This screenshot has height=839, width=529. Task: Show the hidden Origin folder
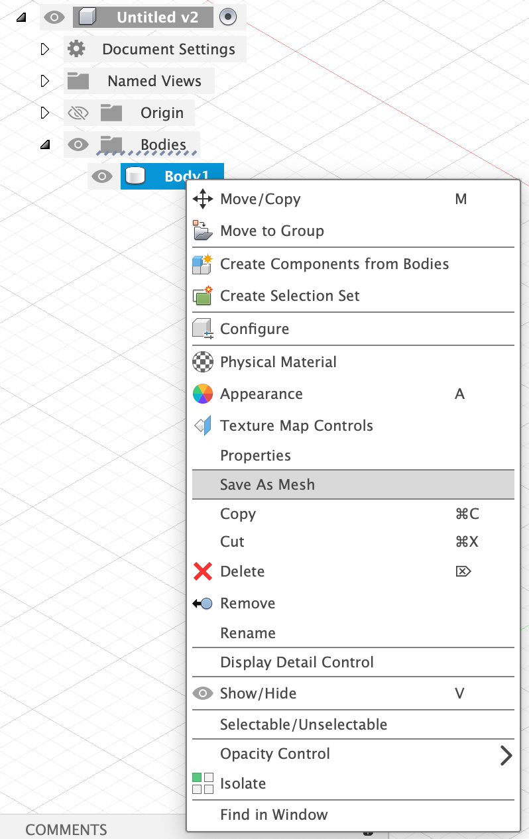pyautogui.click(x=78, y=113)
